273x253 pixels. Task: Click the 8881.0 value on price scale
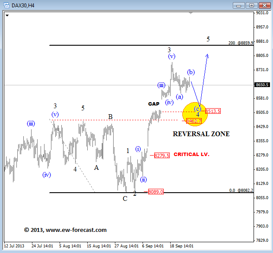tap(262, 41)
